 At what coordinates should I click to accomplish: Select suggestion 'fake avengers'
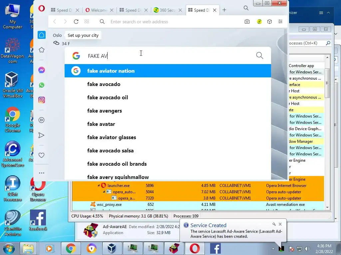click(168, 111)
